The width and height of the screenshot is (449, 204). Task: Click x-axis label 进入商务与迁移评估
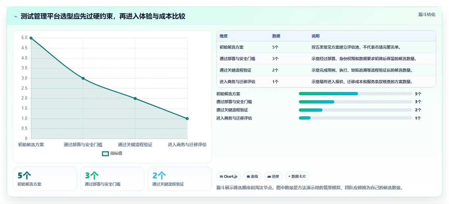(187, 145)
